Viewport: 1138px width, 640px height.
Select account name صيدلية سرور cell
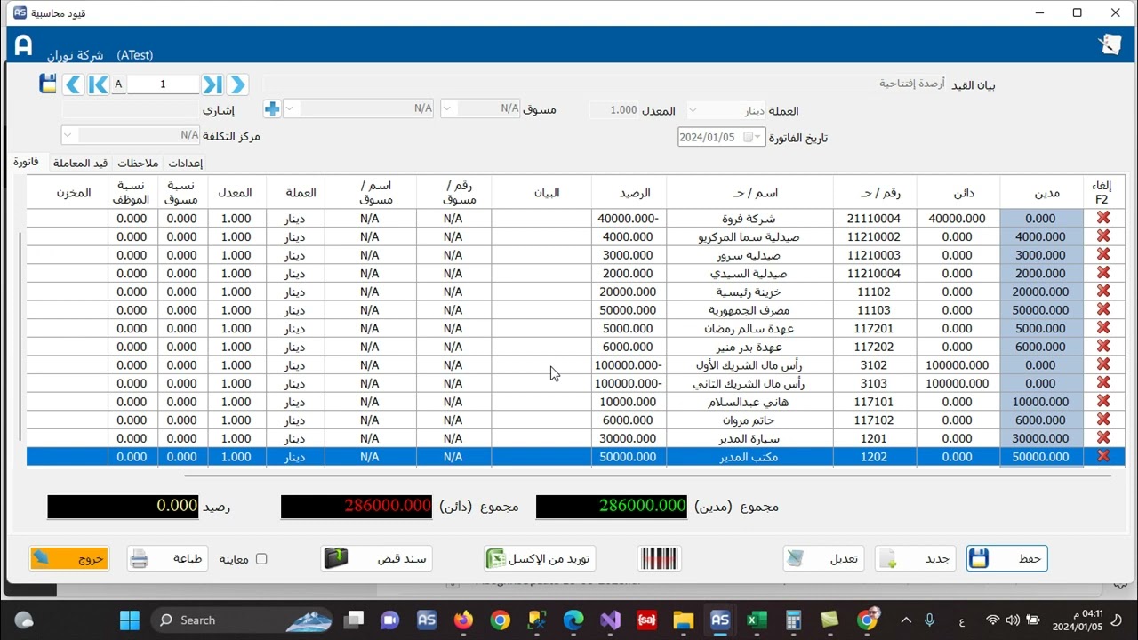749,255
